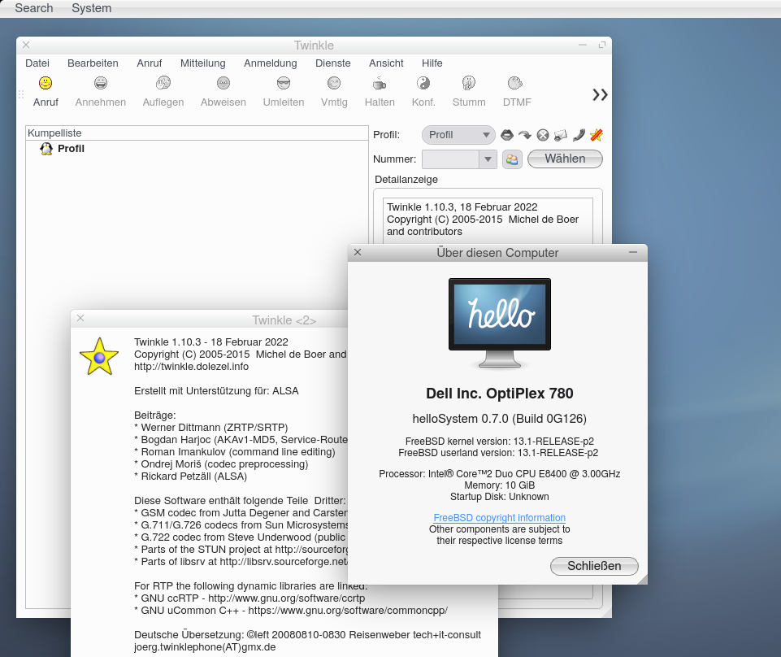This screenshot has width=781, height=657.
Task: Maximize the main Twinkle window
Action: click(x=601, y=45)
